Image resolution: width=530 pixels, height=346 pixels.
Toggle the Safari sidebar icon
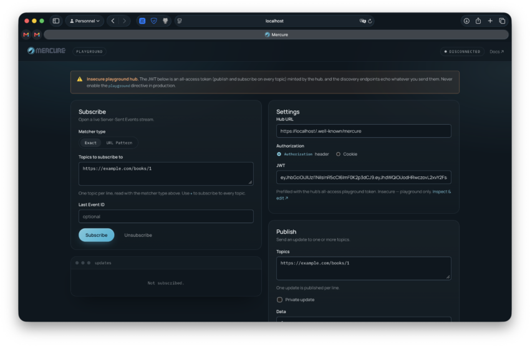pyautogui.click(x=56, y=21)
